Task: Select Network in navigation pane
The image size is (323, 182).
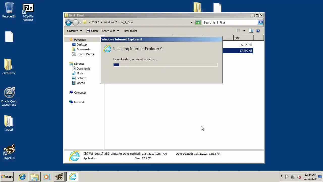Action: (x=79, y=102)
